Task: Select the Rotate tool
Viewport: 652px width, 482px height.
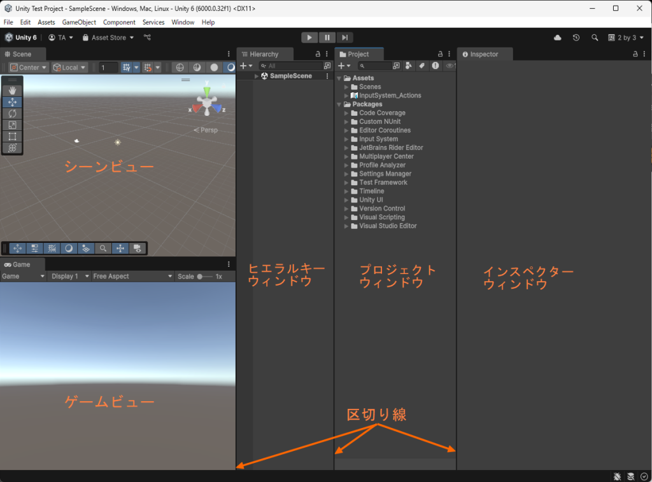Action: tap(12, 113)
